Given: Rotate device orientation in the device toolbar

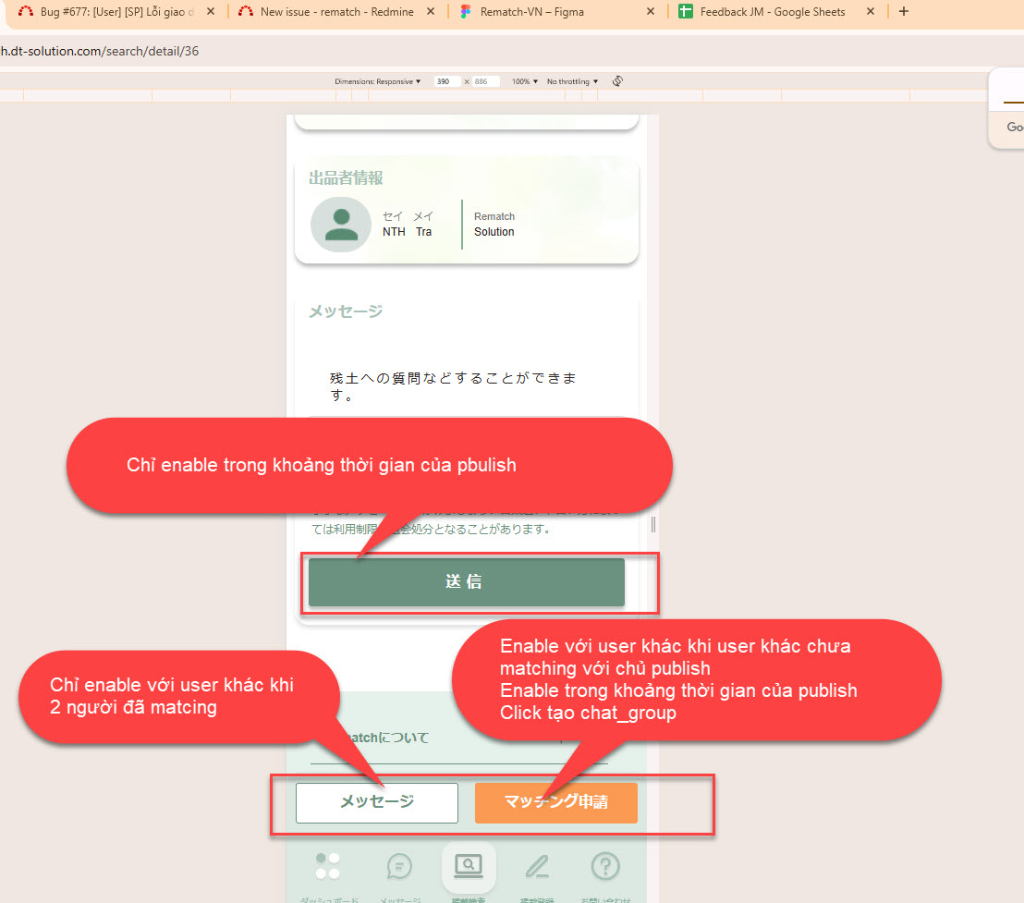Looking at the screenshot, I should click(617, 81).
